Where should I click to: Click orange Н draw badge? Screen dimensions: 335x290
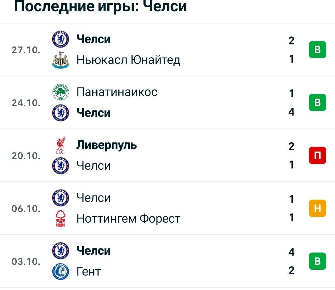[317, 208]
